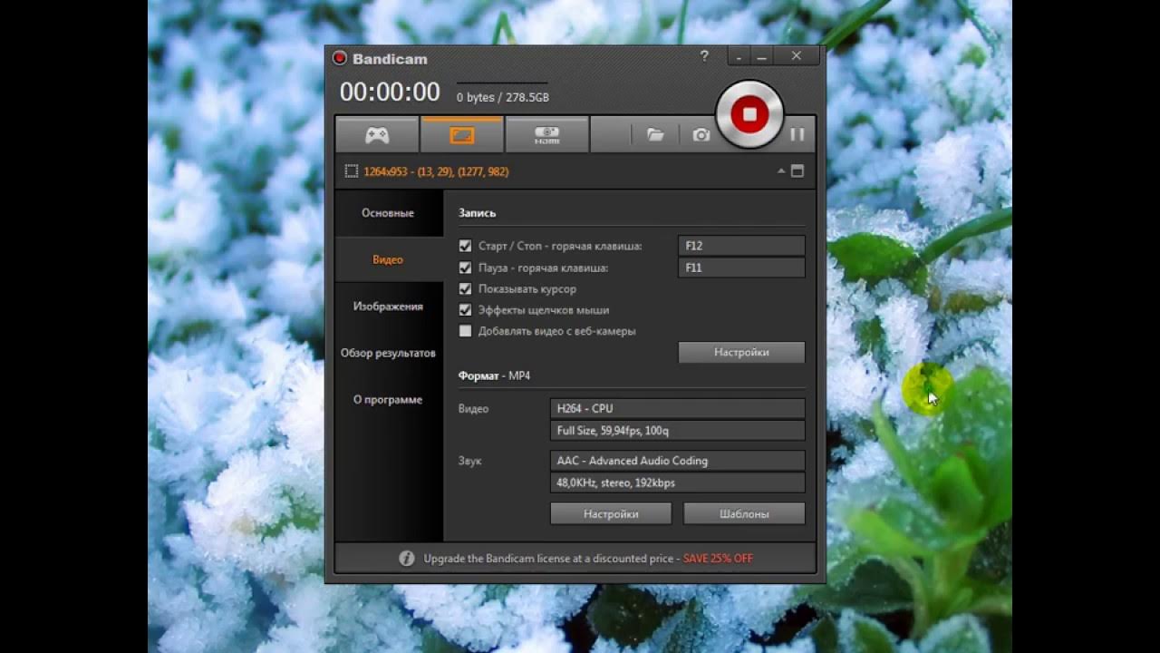Image resolution: width=1160 pixels, height=653 pixels.
Task: Select the Видео tab in sidebar
Action: click(x=388, y=259)
